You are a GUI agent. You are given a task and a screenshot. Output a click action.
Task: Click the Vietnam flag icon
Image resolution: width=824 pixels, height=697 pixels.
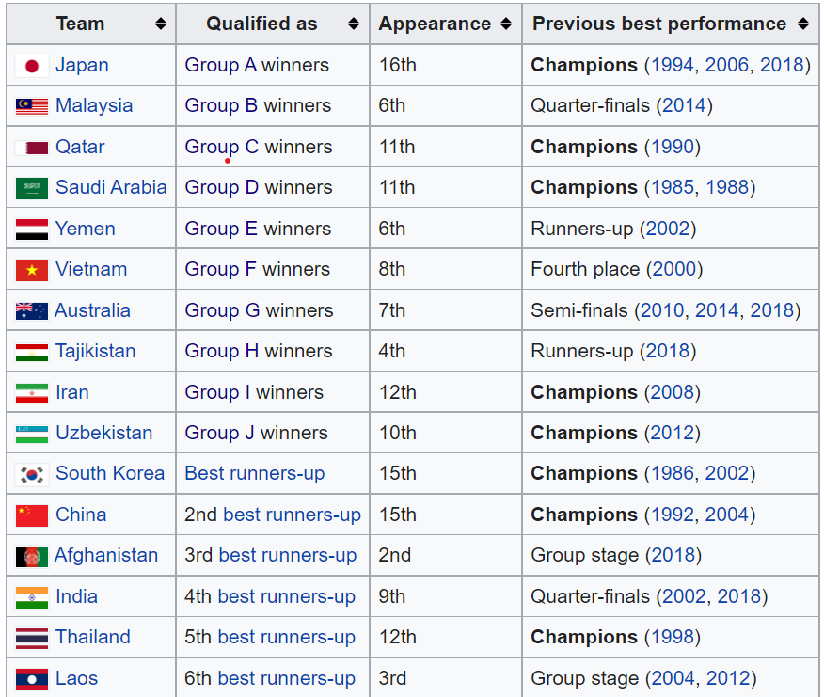(x=32, y=270)
